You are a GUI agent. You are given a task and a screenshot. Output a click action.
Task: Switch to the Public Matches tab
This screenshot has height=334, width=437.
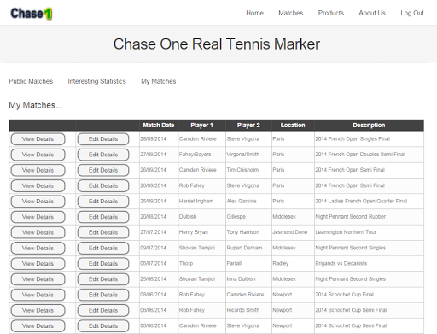[31, 81]
